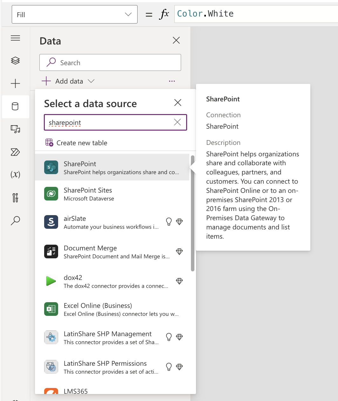Open the property selector showing Fill
Screen dimensions: 338x401
(x=74, y=14)
